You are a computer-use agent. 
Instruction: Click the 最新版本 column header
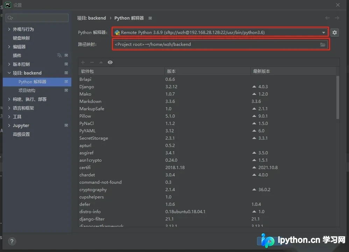(x=293, y=71)
